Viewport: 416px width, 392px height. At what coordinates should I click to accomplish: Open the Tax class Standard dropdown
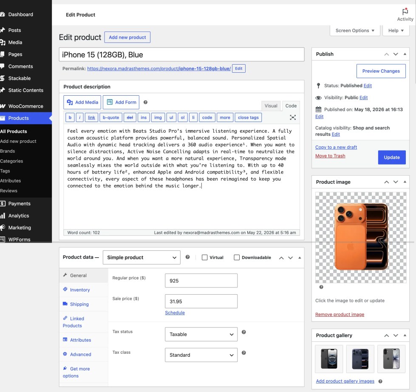pyautogui.click(x=201, y=355)
